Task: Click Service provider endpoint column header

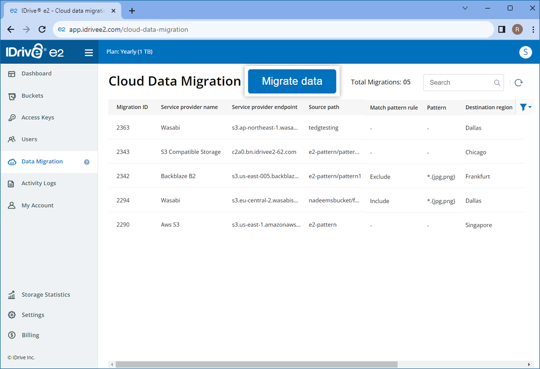Action: click(265, 107)
